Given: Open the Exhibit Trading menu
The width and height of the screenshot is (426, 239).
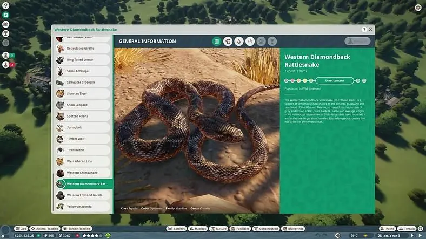Looking at the screenshot, I should point(77,229).
